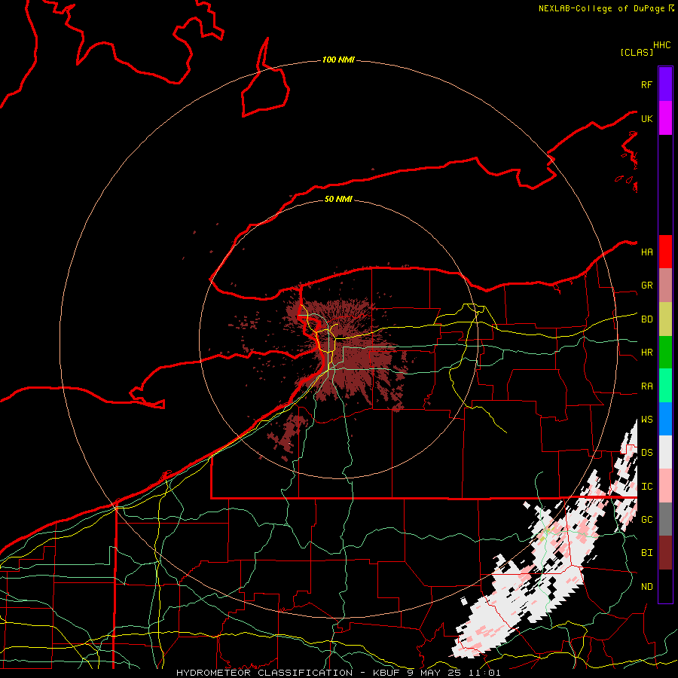Click the UK magenta legend swatch
The height and width of the screenshot is (678, 678).
(x=665, y=118)
